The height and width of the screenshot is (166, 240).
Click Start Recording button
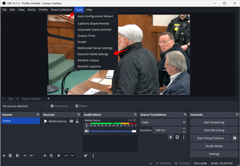pyautogui.click(x=214, y=130)
